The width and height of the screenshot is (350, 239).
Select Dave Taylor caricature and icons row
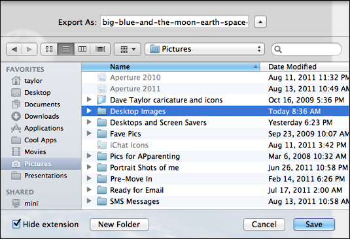(215, 100)
